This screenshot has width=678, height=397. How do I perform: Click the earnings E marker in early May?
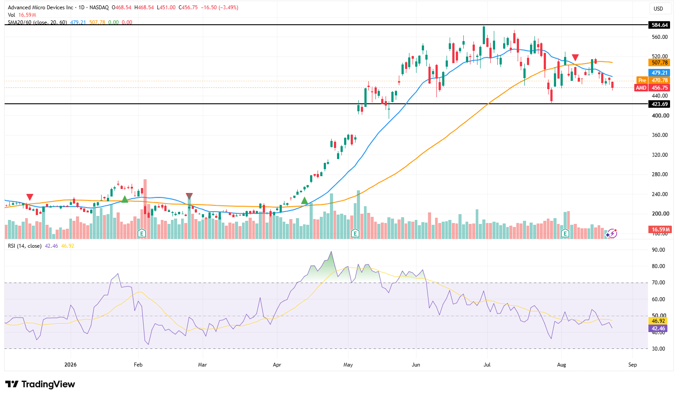(x=355, y=233)
